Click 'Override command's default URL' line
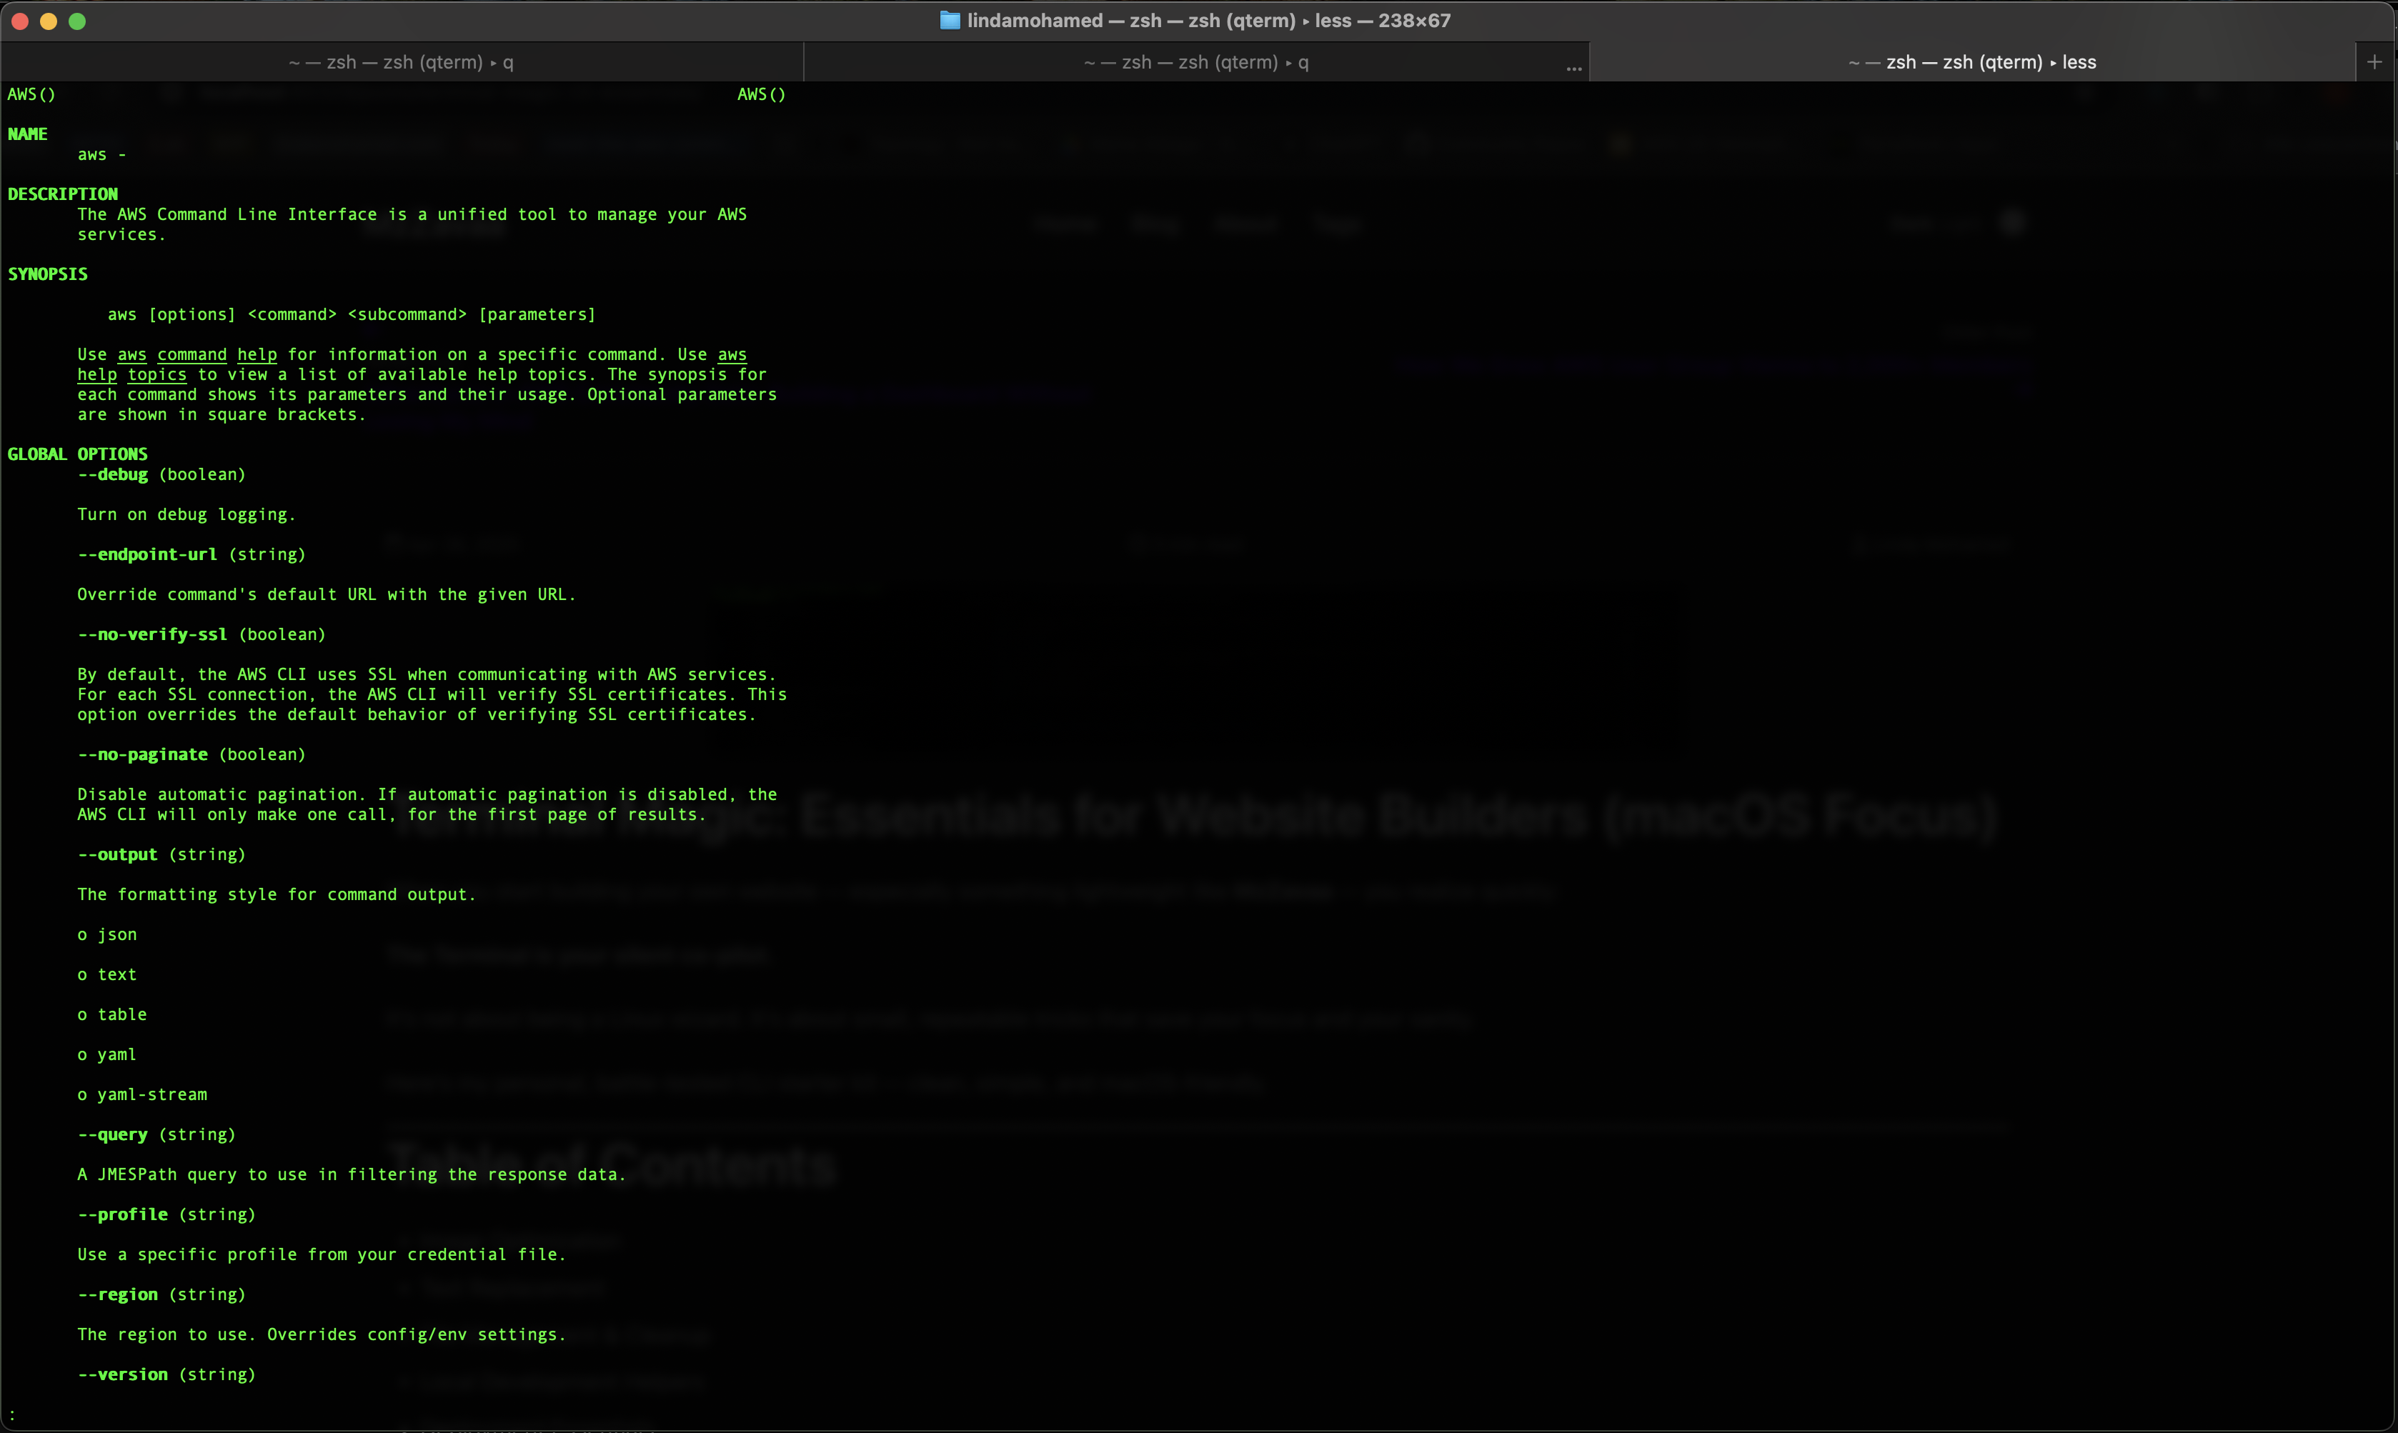The height and width of the screenshot is (1433, 2398). point(327,595)
